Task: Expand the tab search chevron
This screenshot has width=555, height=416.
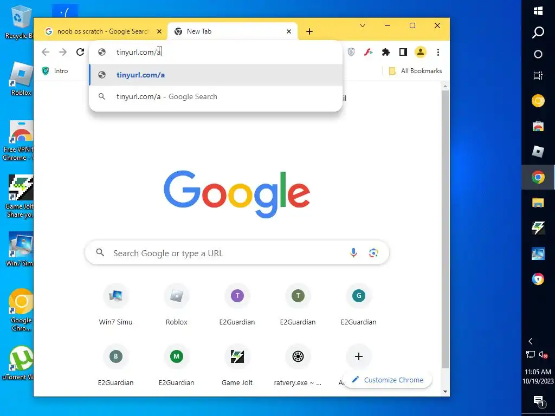Action: [363, 25]
